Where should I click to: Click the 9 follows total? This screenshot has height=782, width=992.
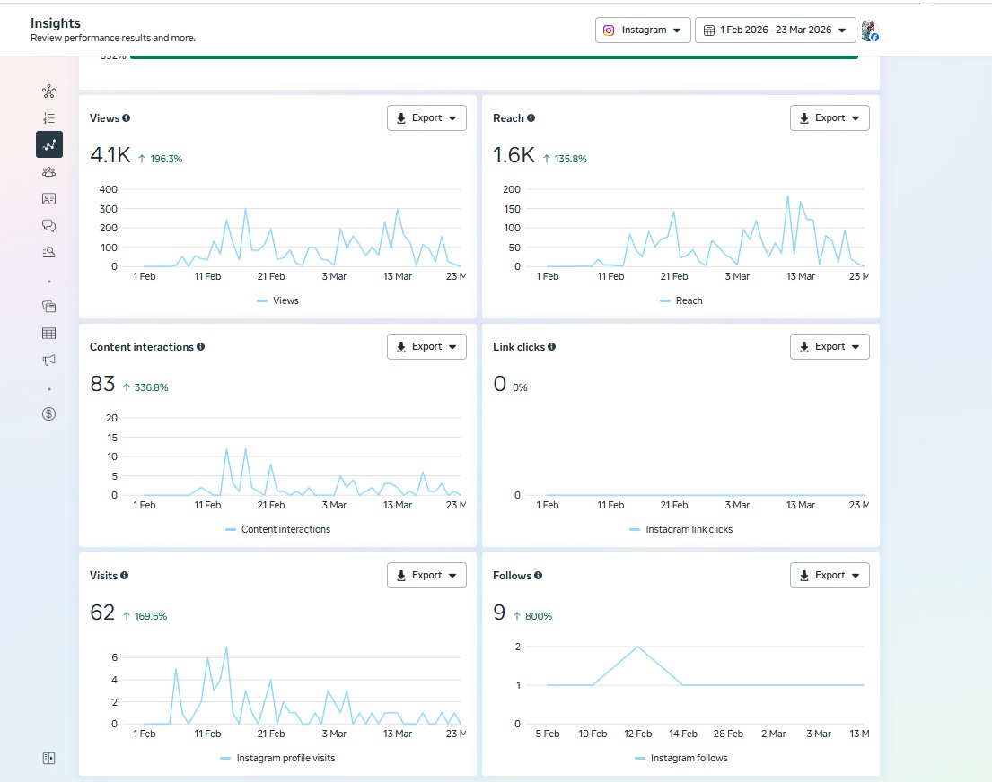coord(499,613)
